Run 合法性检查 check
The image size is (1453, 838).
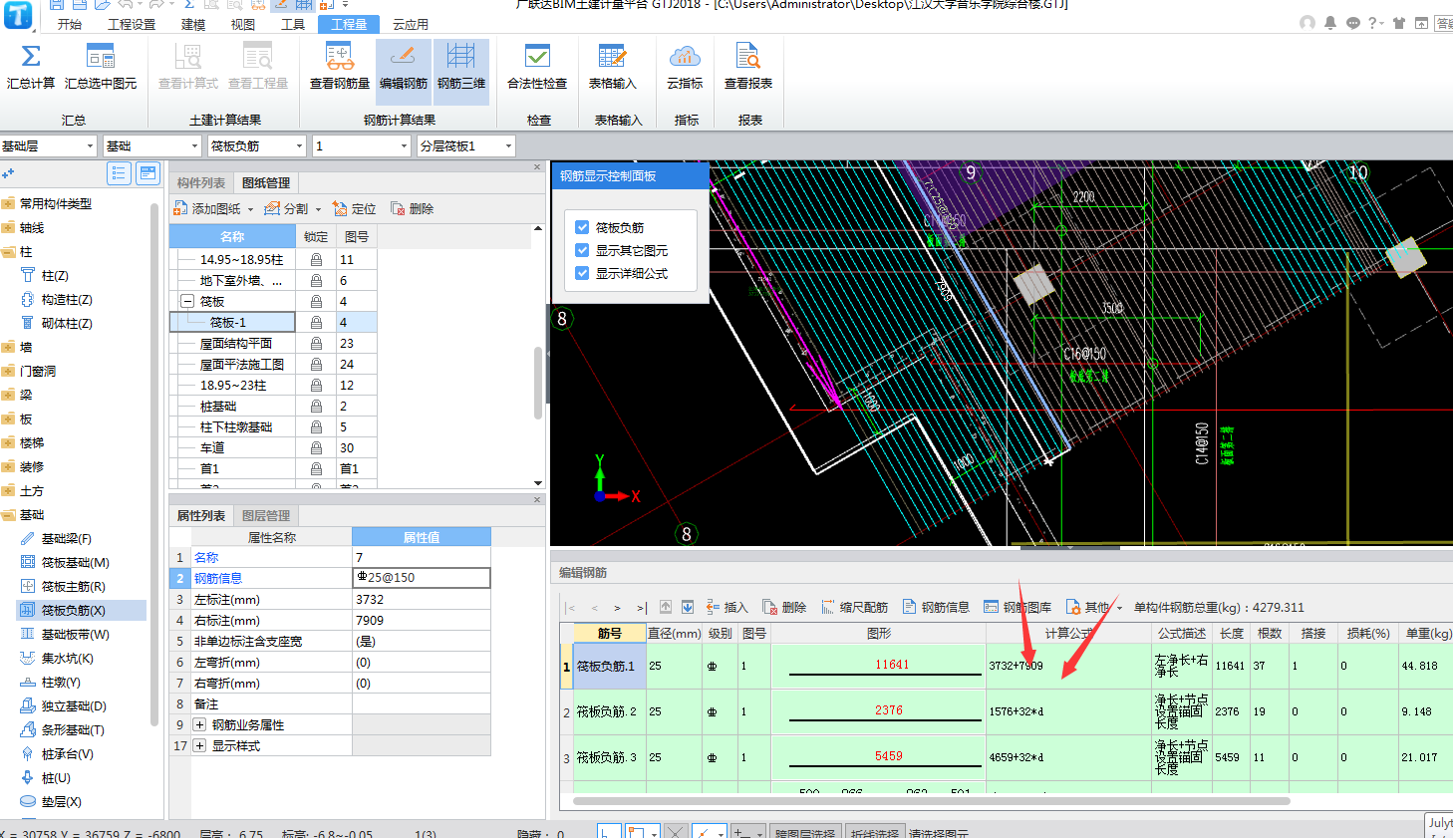[x=537, y=67]
